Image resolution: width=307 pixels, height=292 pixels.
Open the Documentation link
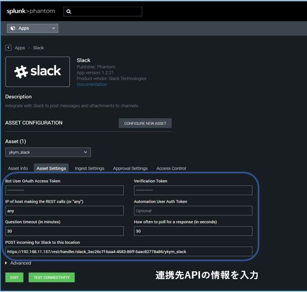(92, 84)
